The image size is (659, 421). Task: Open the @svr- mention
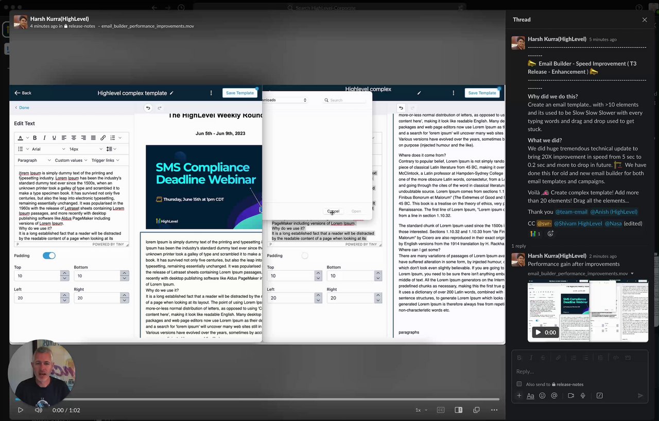coord(544,224)
